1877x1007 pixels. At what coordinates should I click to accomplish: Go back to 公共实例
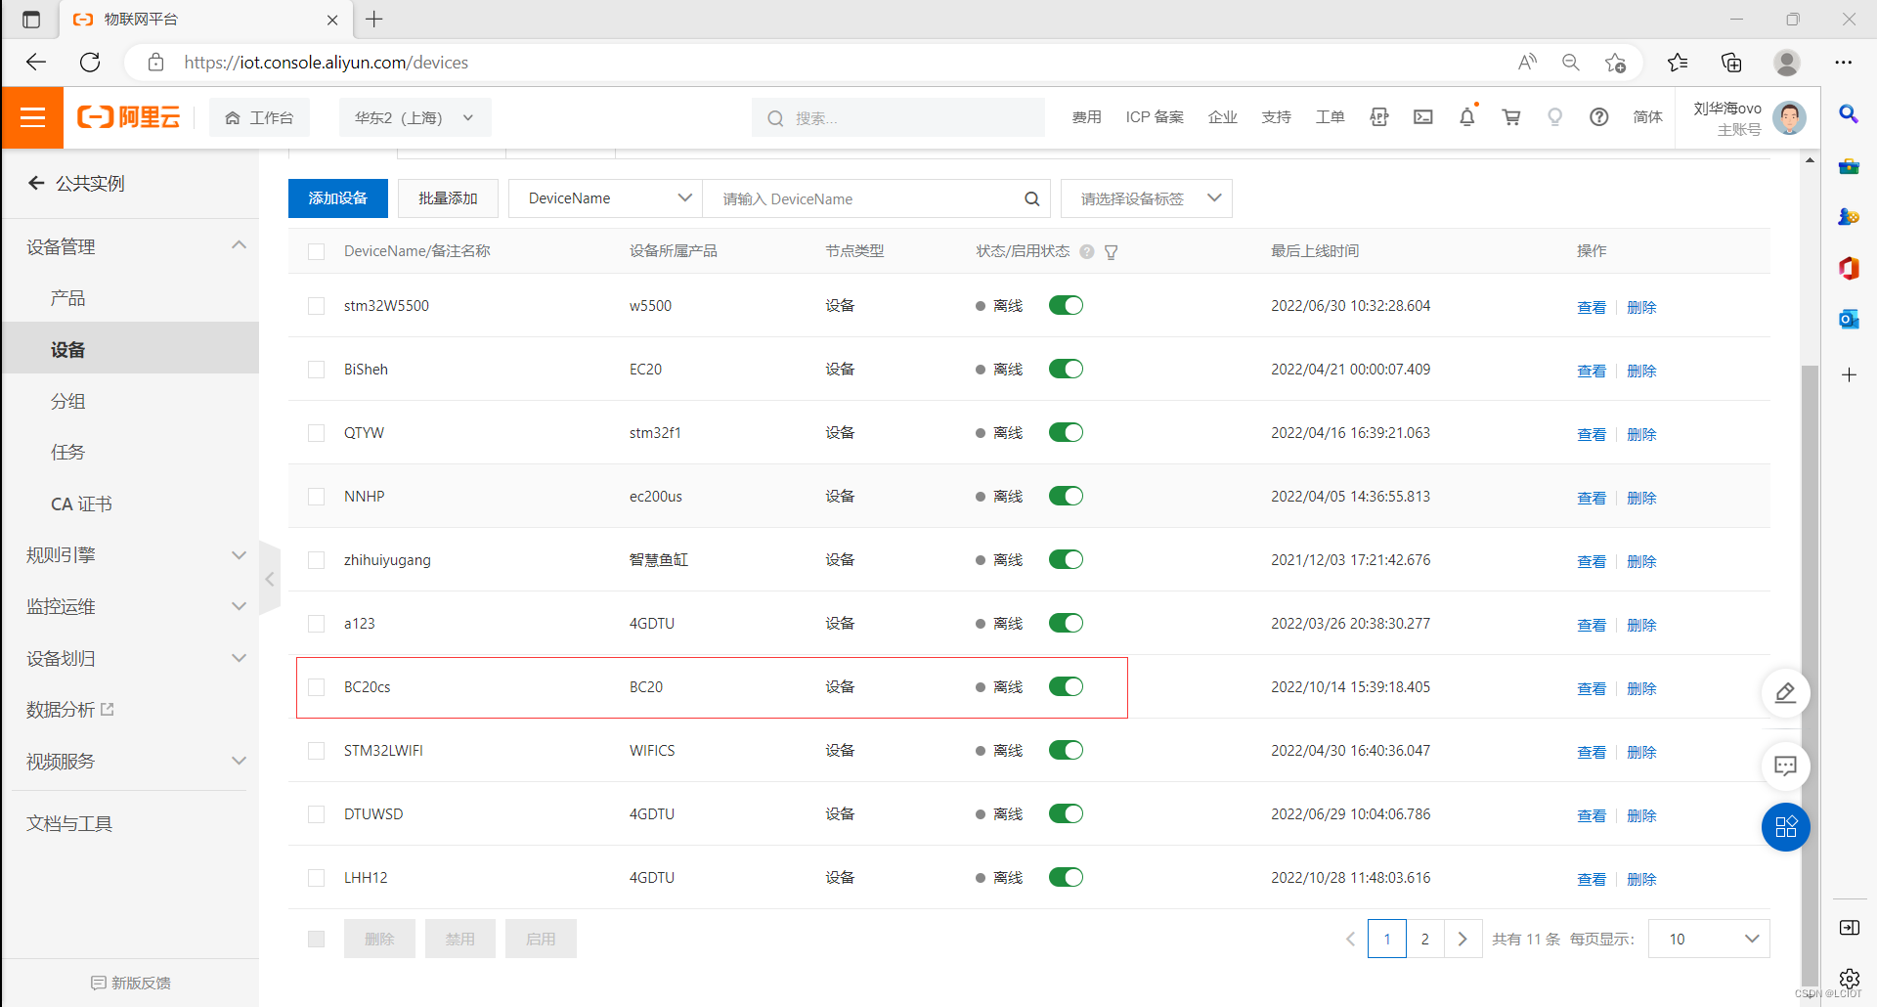(x=76, y=184)
